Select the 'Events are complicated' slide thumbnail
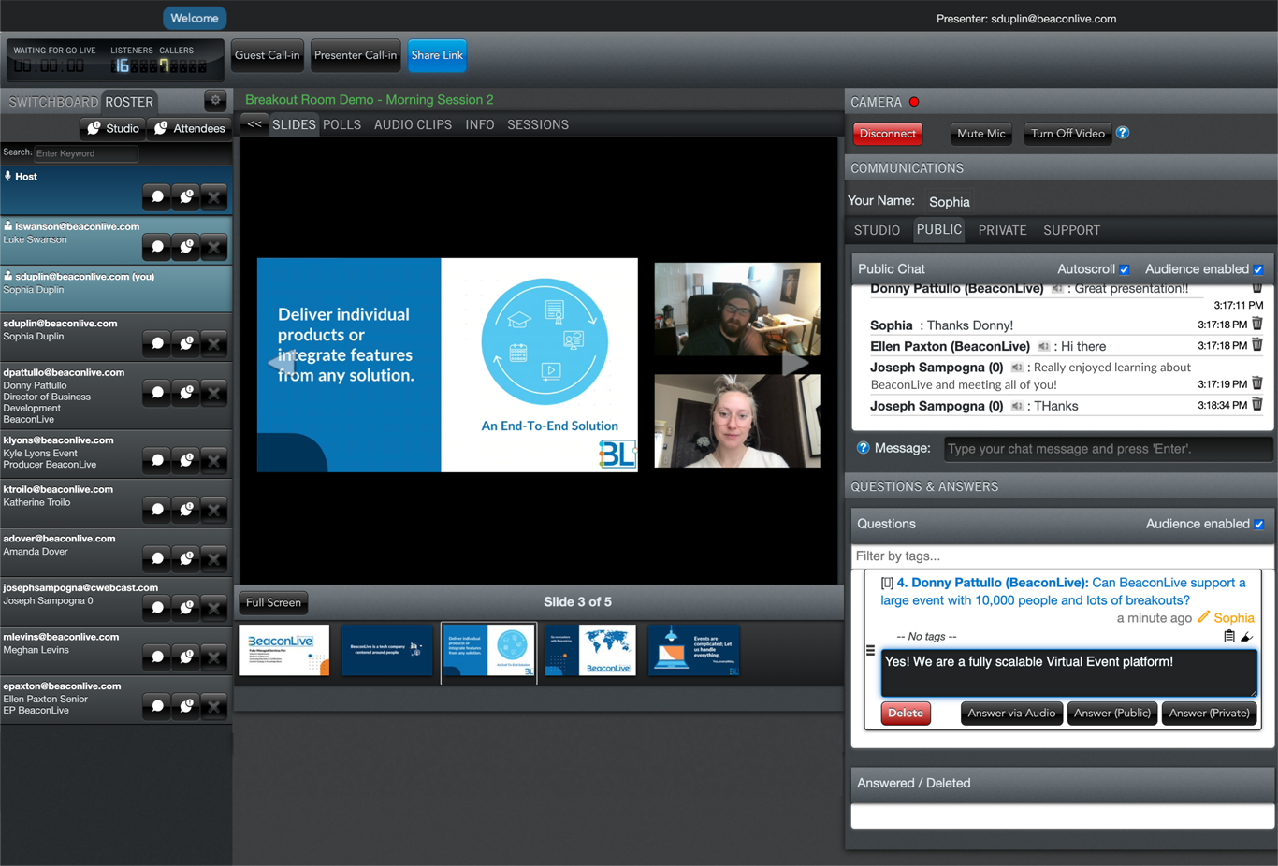Viewport: 1278px width, 866px height. [693, 650]
